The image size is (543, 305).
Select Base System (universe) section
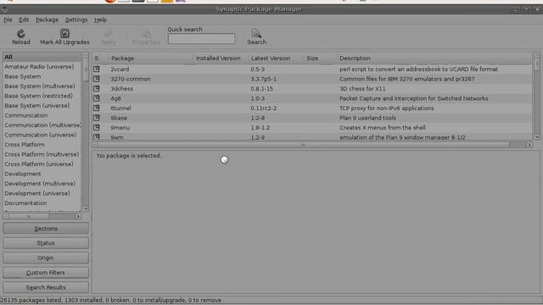[42, 105]
